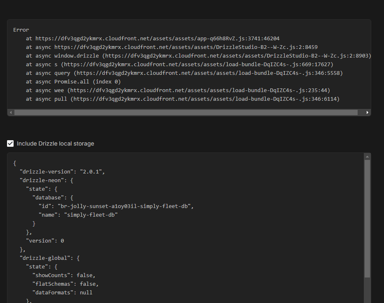
Task: Click the "version": 0 line
Action: pyautogui.click(x=45, y=241)
